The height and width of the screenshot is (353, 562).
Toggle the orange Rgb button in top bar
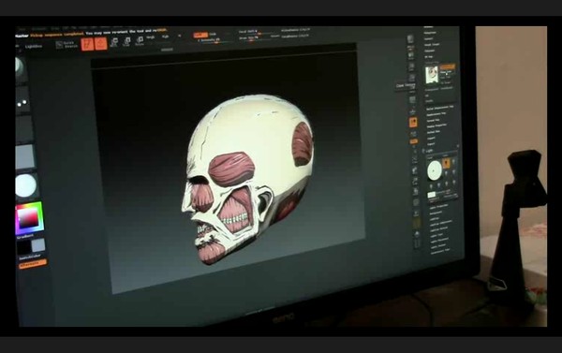click(x=200, y=35)
